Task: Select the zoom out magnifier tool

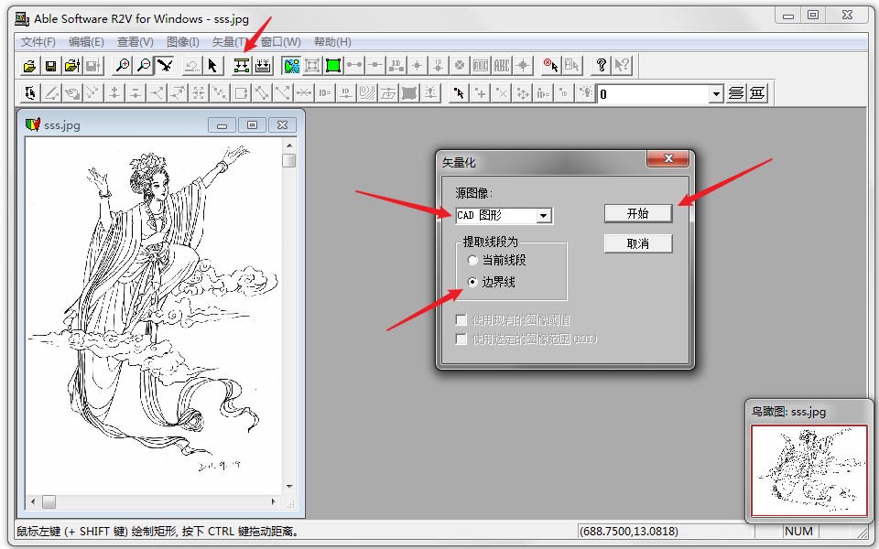Action: tap(144, 66)
